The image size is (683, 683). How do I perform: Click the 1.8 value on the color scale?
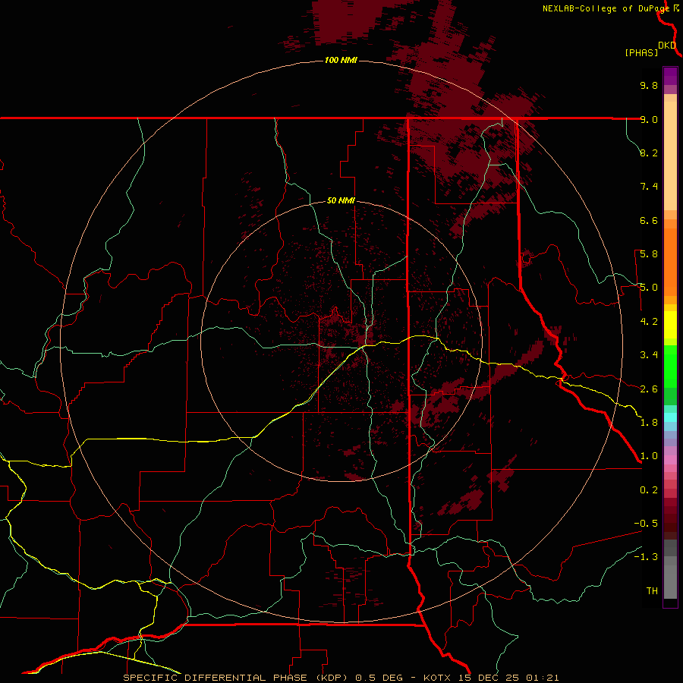click(649, 423)
